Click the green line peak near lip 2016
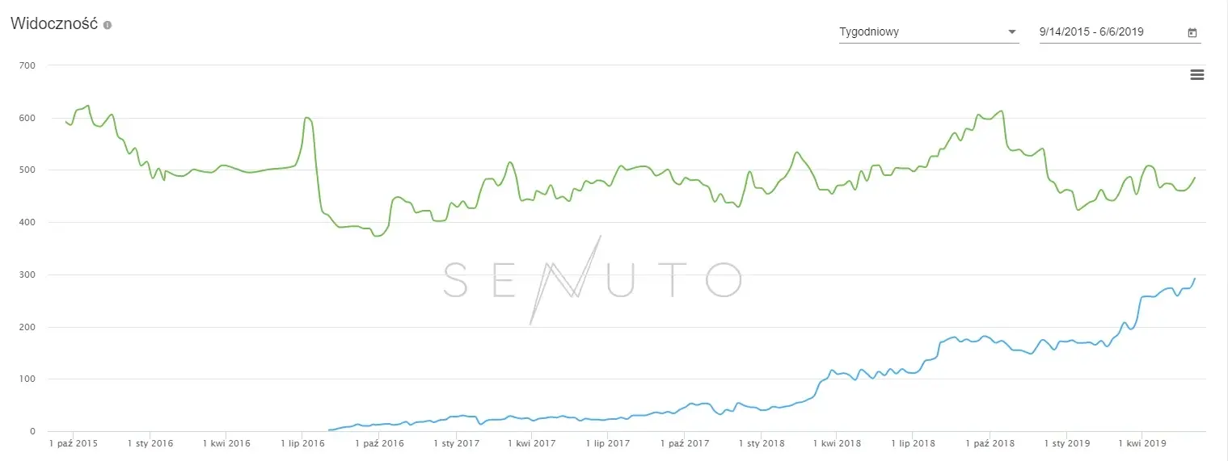This screenshot has height=461, width=1228. point(307,118)
